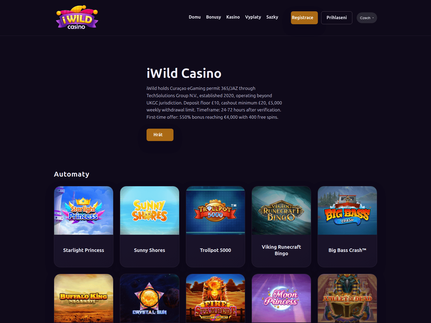Screen dimensions: 431x323
Task: Open the Vyplaty menu item
Action: pyautogui.click(x=253, y=17)
